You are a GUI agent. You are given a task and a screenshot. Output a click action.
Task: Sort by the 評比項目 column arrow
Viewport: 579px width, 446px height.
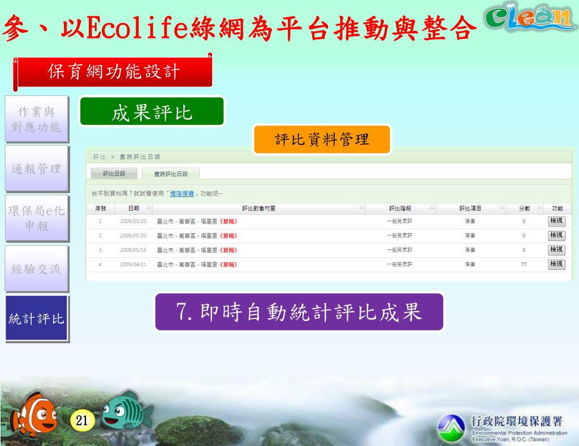tap(502, 208)
